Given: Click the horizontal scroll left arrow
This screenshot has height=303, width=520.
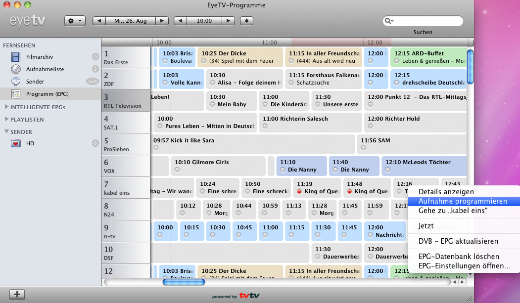Looking at the screenshot, I should pyautogui.click(x=454, y=282).
